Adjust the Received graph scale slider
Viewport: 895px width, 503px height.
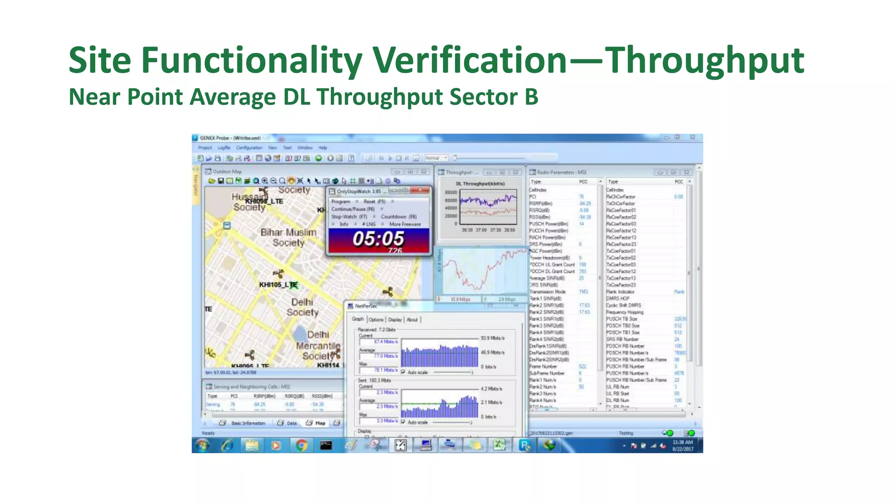click(x=453, y=372)
